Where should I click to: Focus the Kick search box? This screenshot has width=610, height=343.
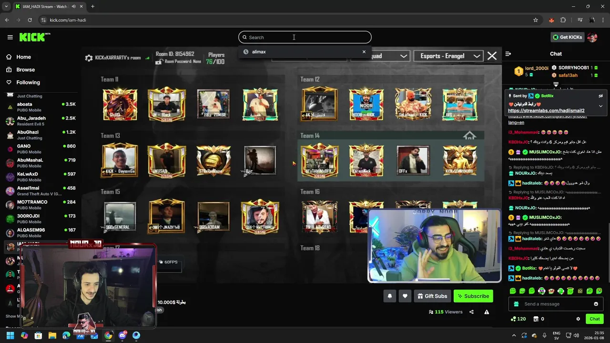pyautogui.click(x=305, y=37)
